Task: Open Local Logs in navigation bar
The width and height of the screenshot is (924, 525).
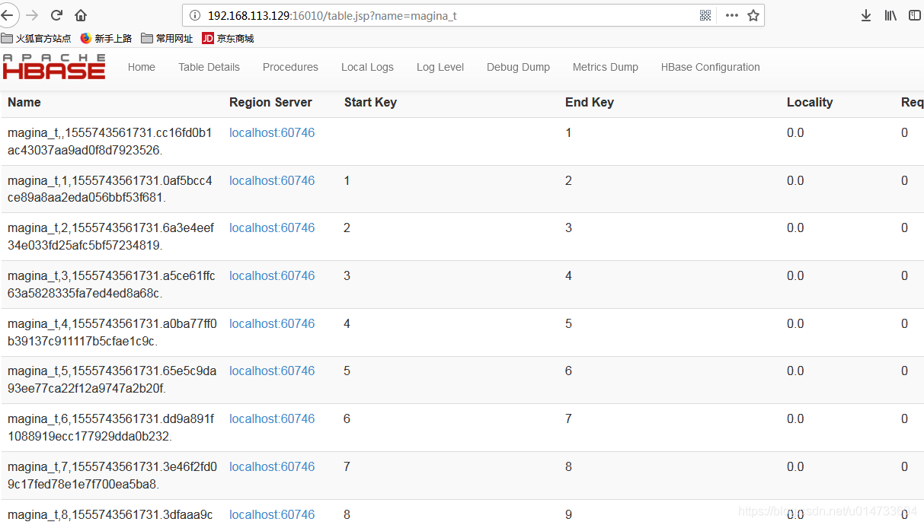Action: click(367, 67)
